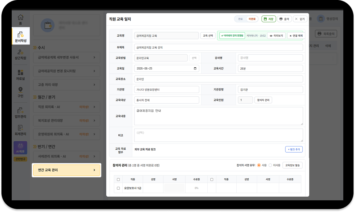Click the 수시 section heading

pos(41,48)
